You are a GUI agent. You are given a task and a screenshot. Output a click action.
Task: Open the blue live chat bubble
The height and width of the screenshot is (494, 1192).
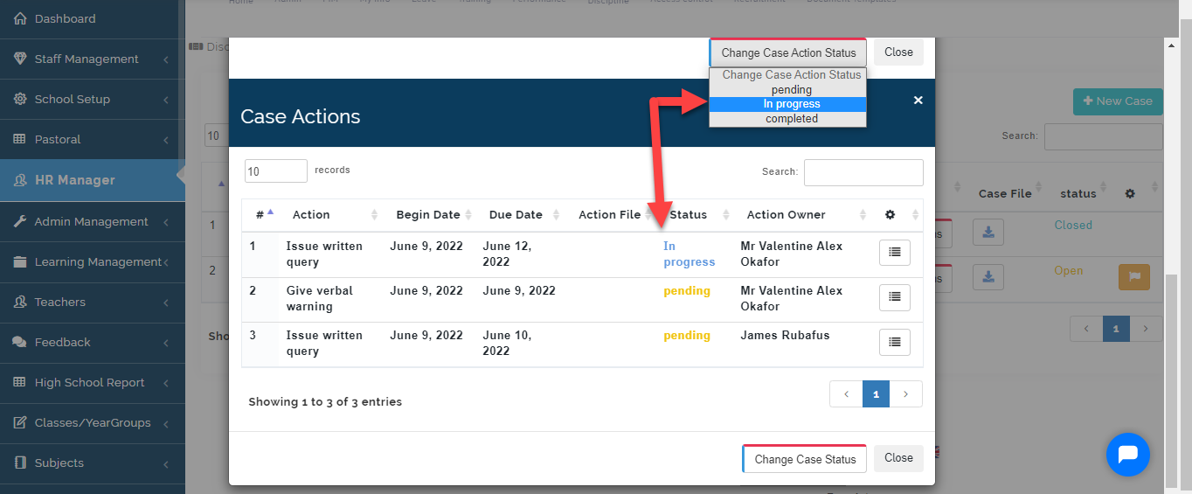[x=1127, y=454]
